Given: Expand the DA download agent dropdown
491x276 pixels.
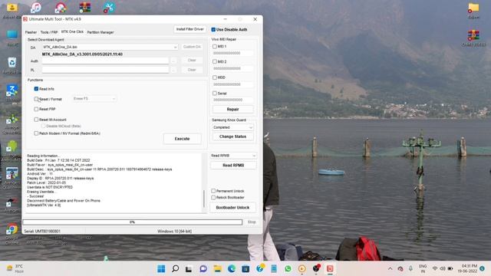Looking at the screenshot, I should [175, 47].
